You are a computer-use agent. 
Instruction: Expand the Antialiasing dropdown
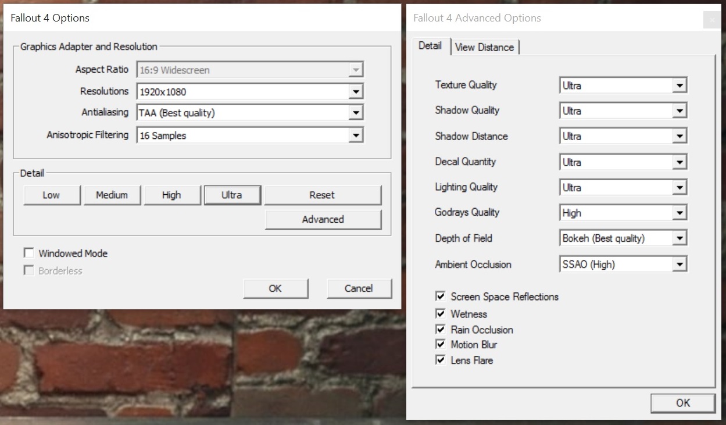[250, 113]
